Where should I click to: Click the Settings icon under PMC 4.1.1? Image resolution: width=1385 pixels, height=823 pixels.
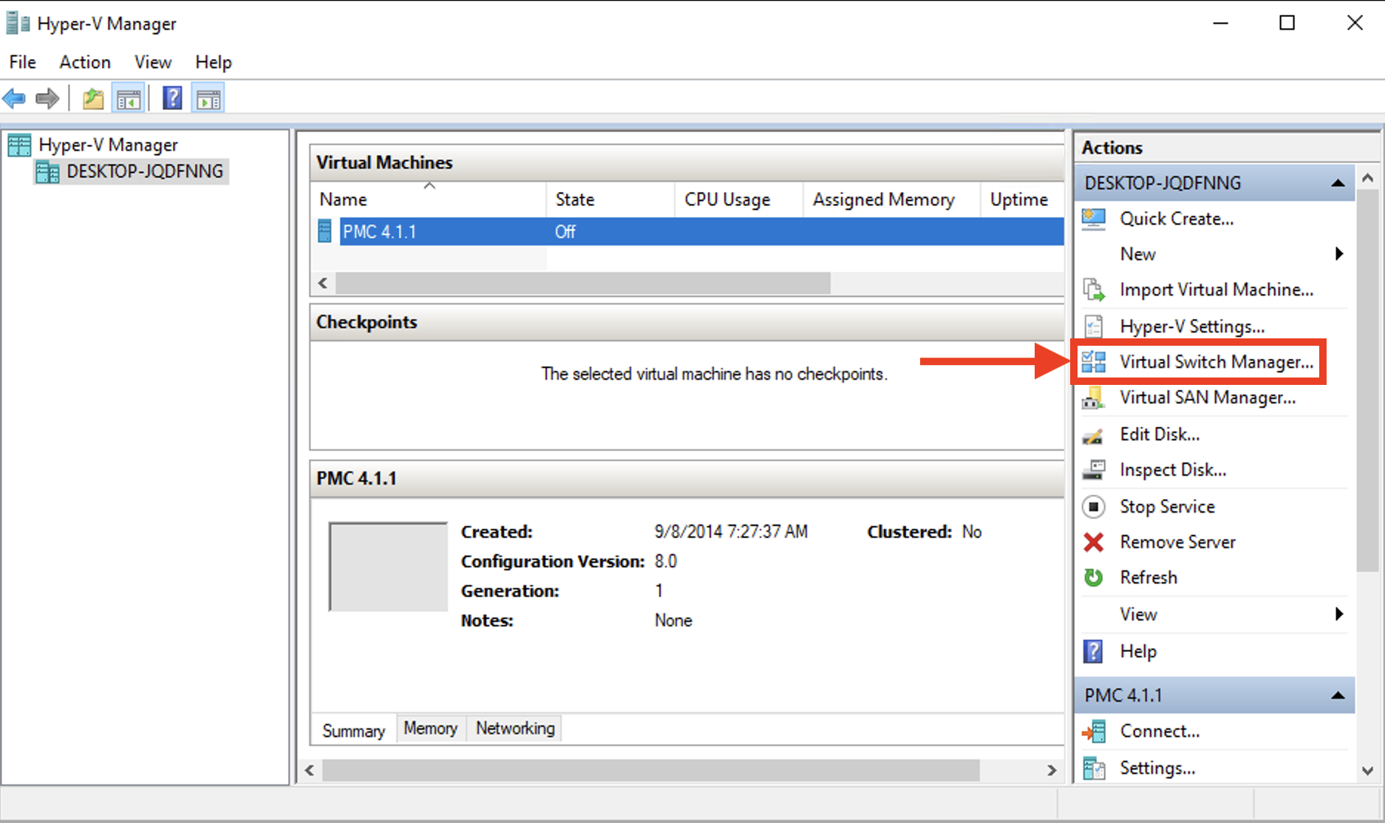(1094, 768)
